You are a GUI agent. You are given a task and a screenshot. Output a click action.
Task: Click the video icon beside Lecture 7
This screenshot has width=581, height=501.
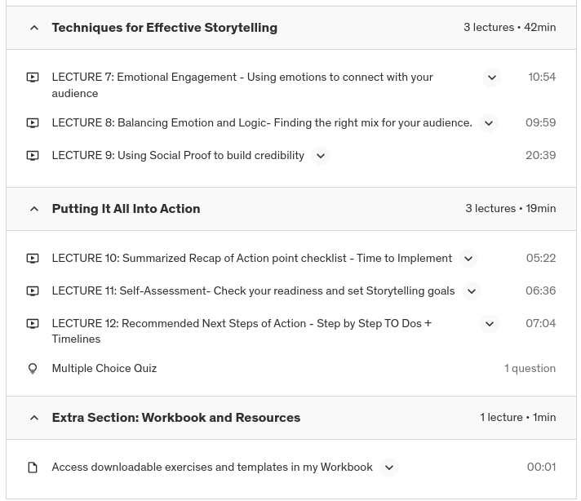point(33,78)
